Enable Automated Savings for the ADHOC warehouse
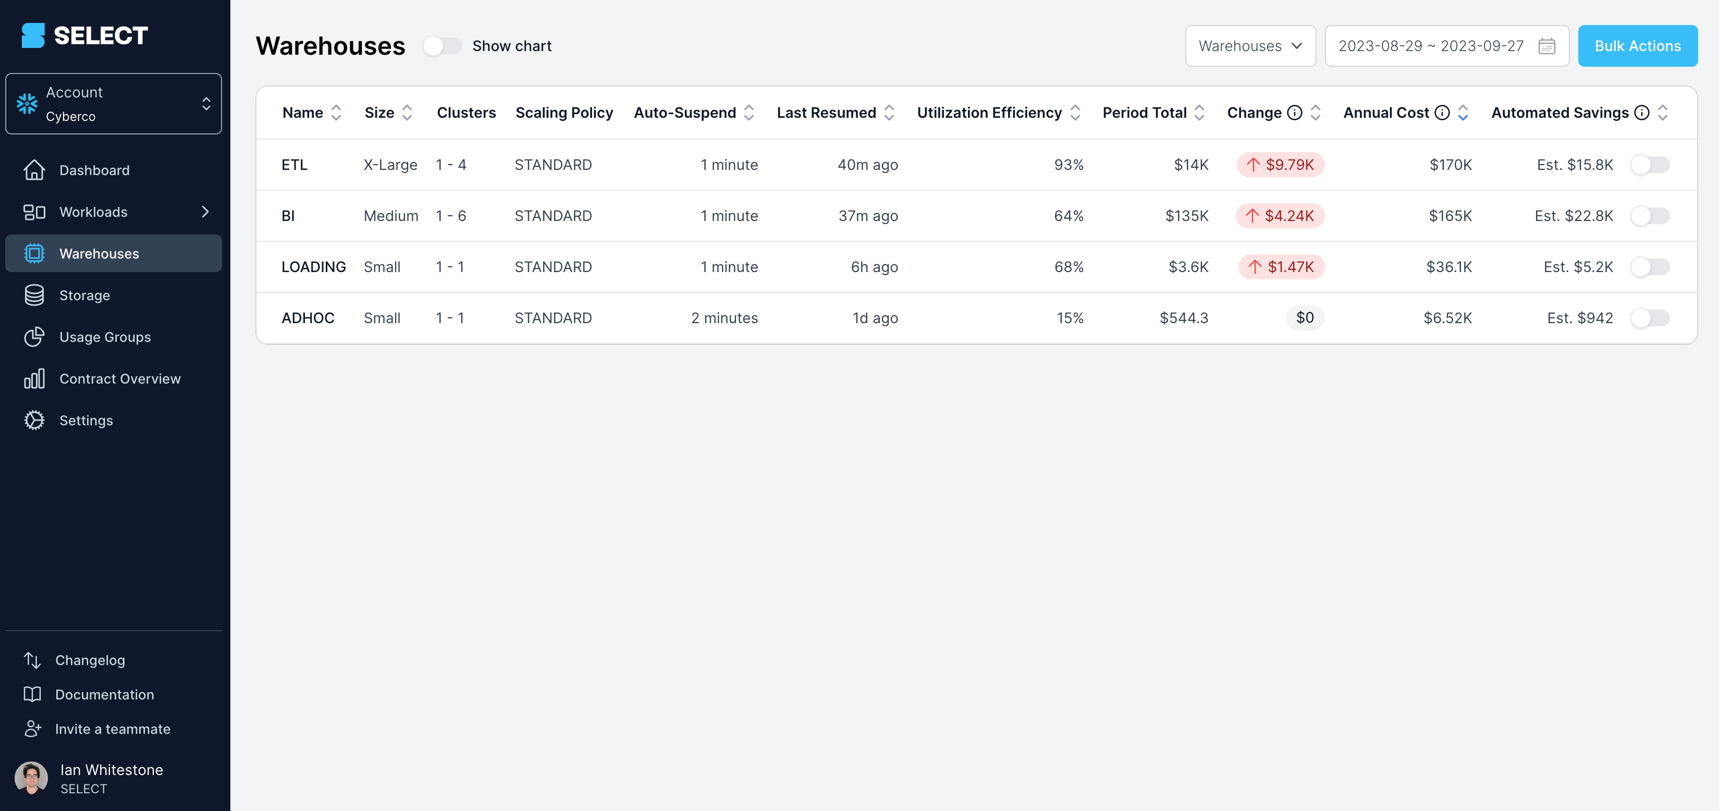 pos(1650,318)
